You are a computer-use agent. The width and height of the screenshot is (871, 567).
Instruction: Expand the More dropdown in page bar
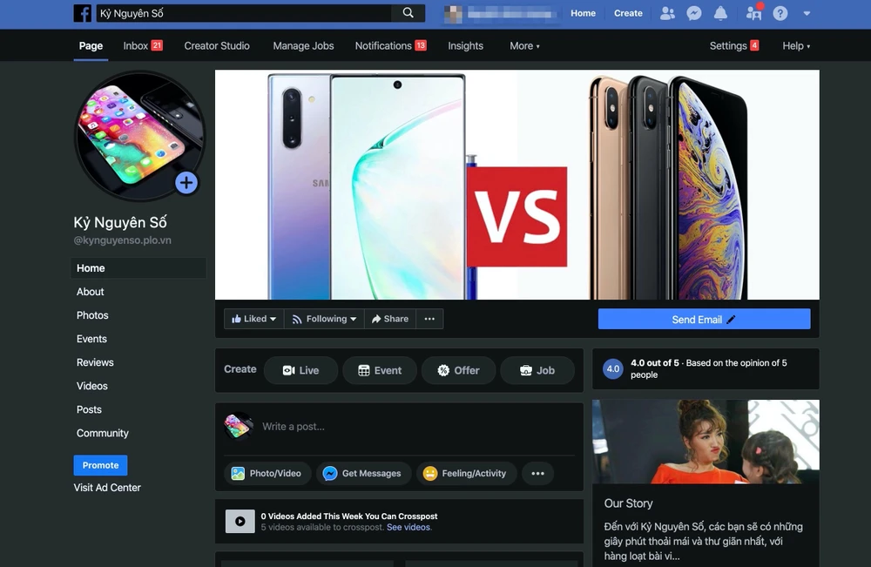[524, 46]
